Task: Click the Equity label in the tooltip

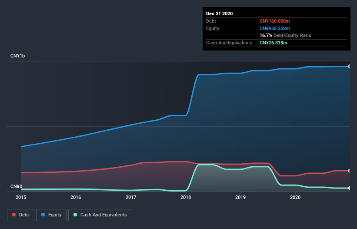Action: coord(213,28)
